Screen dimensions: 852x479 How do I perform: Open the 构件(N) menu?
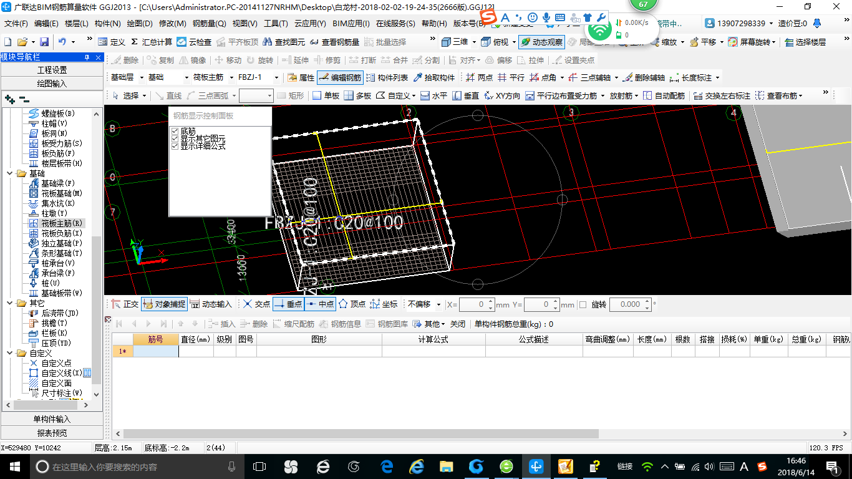point(108,24)
